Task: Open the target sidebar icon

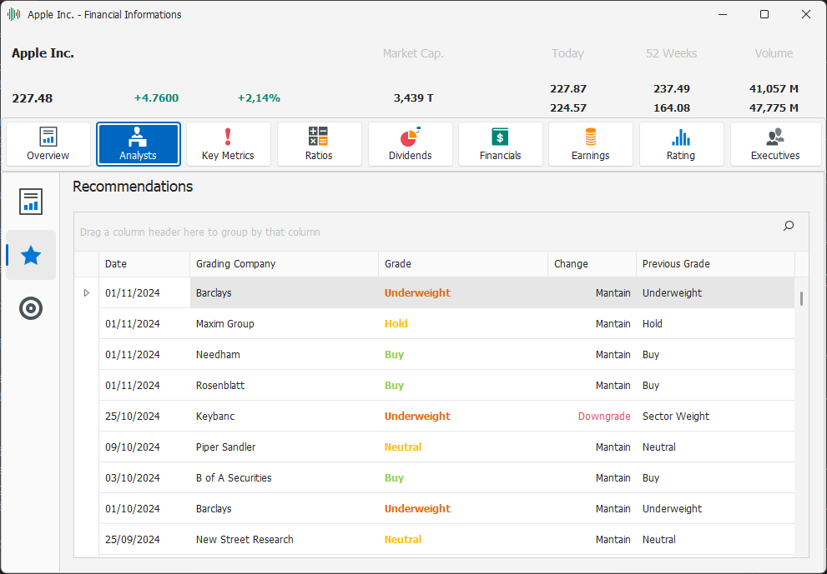Action: [x=31, y=308]
